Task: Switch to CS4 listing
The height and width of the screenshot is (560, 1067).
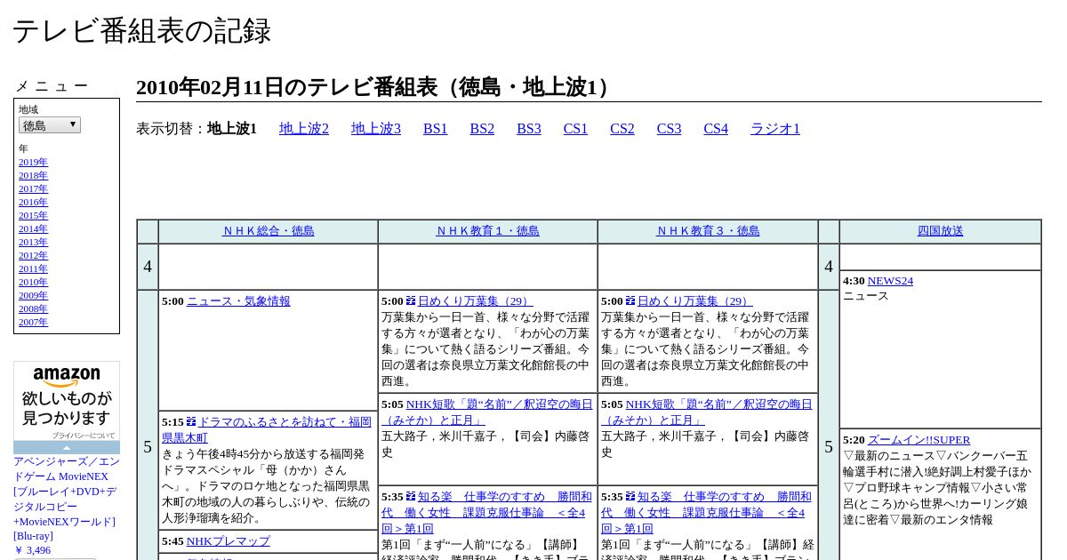Action: point(716,129)
